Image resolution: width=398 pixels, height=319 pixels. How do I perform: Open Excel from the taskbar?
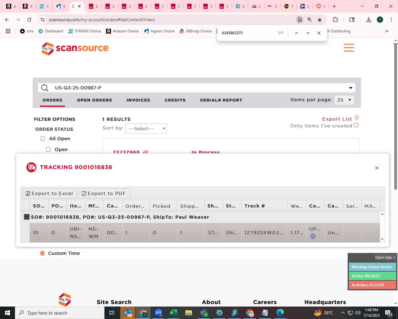coord(173,313)
